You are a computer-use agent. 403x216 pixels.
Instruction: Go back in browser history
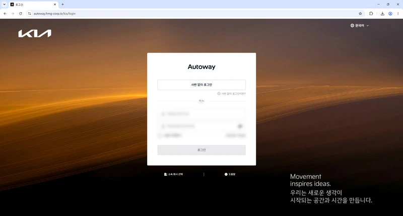pos(5,14)
